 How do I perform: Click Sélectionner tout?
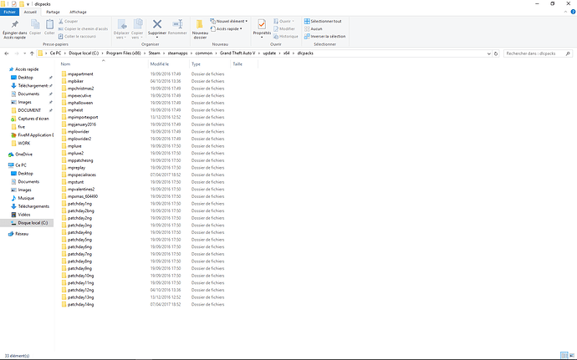tap(323, 22)
